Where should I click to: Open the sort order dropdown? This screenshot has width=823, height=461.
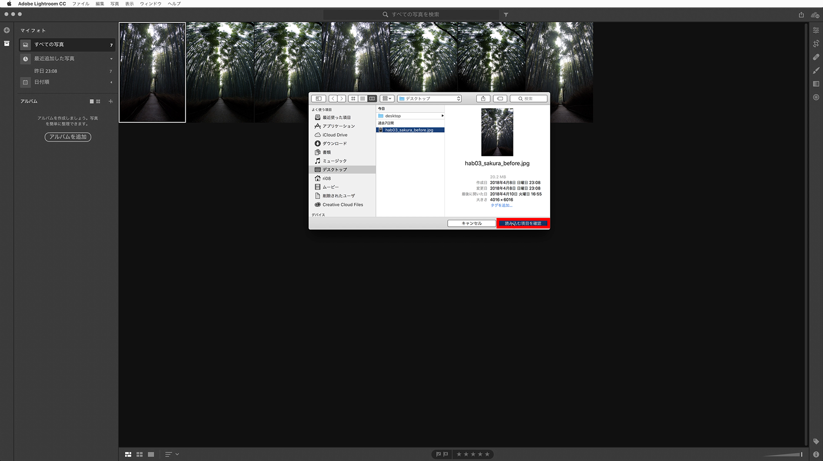(172, 454)
